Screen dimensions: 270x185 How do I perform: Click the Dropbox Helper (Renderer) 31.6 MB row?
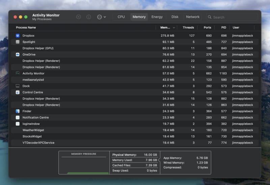[135, 105]
